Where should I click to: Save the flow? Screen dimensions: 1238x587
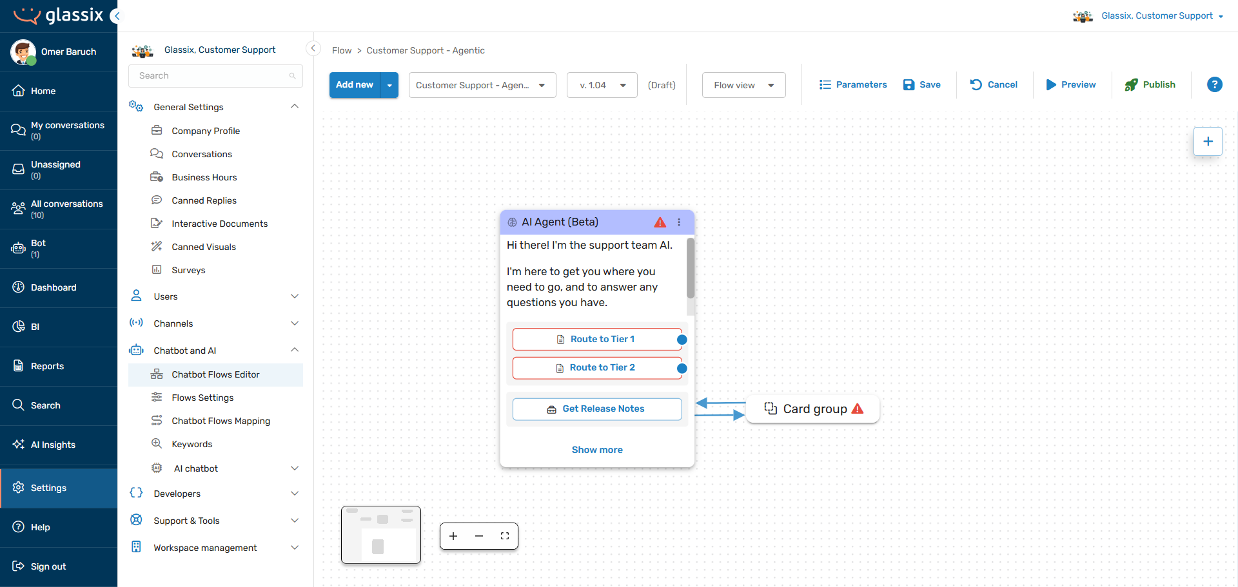tap(922, 84)
